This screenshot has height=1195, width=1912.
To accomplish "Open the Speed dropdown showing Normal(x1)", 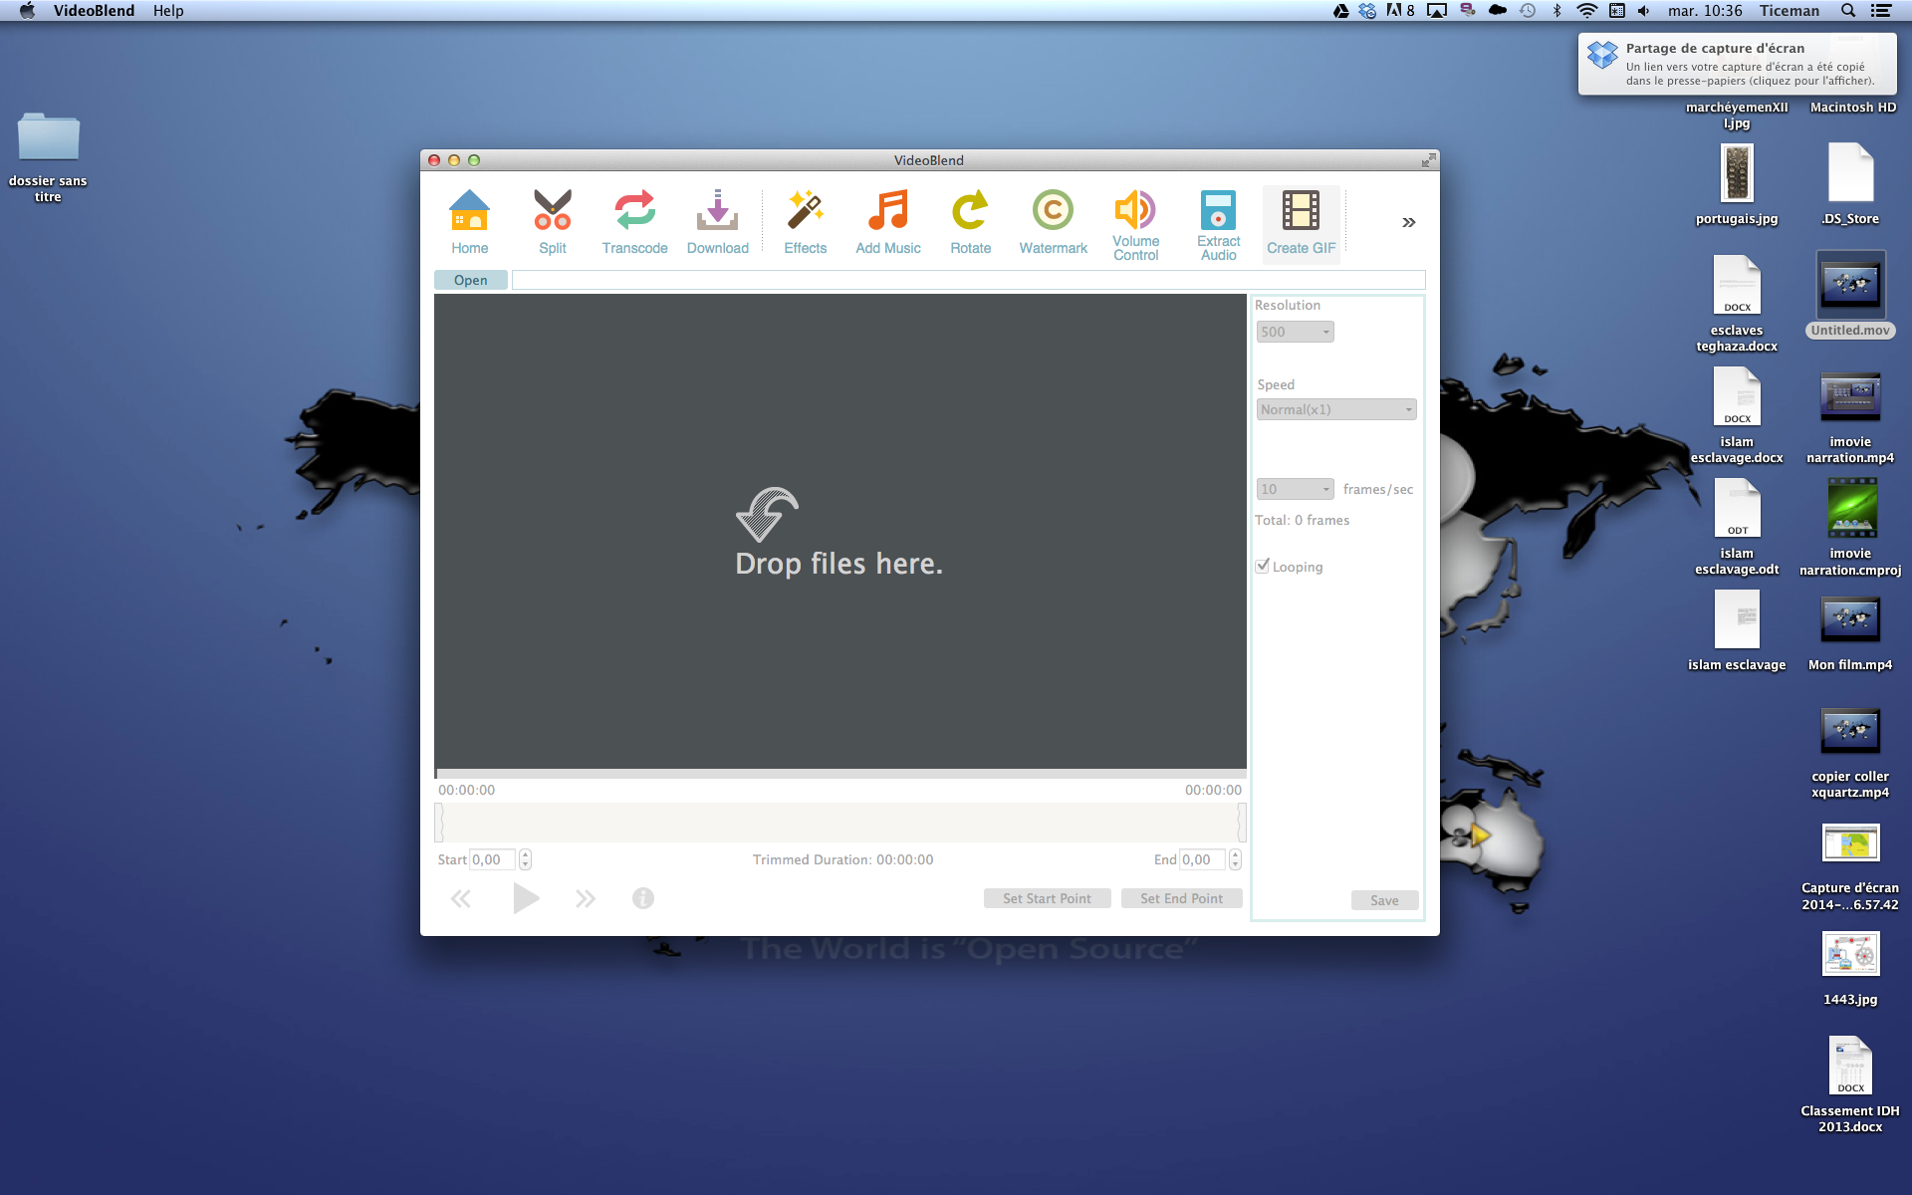I will (x=1335, y=409).
